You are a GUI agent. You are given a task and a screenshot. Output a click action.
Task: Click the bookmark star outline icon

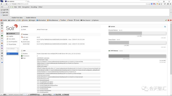coord(161,4)
